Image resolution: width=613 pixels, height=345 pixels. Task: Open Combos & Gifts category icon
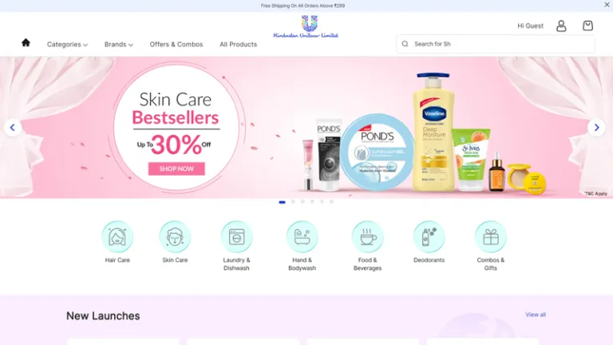[x=491, y=236]
